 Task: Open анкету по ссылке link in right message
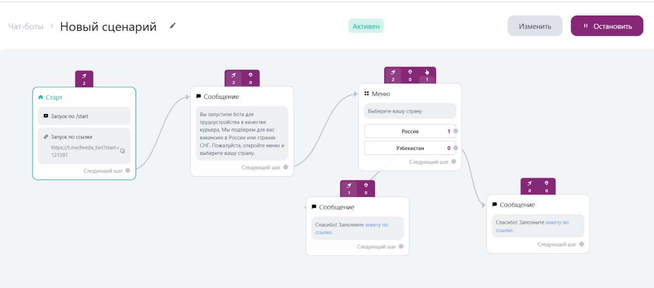[x=532, y=226]
